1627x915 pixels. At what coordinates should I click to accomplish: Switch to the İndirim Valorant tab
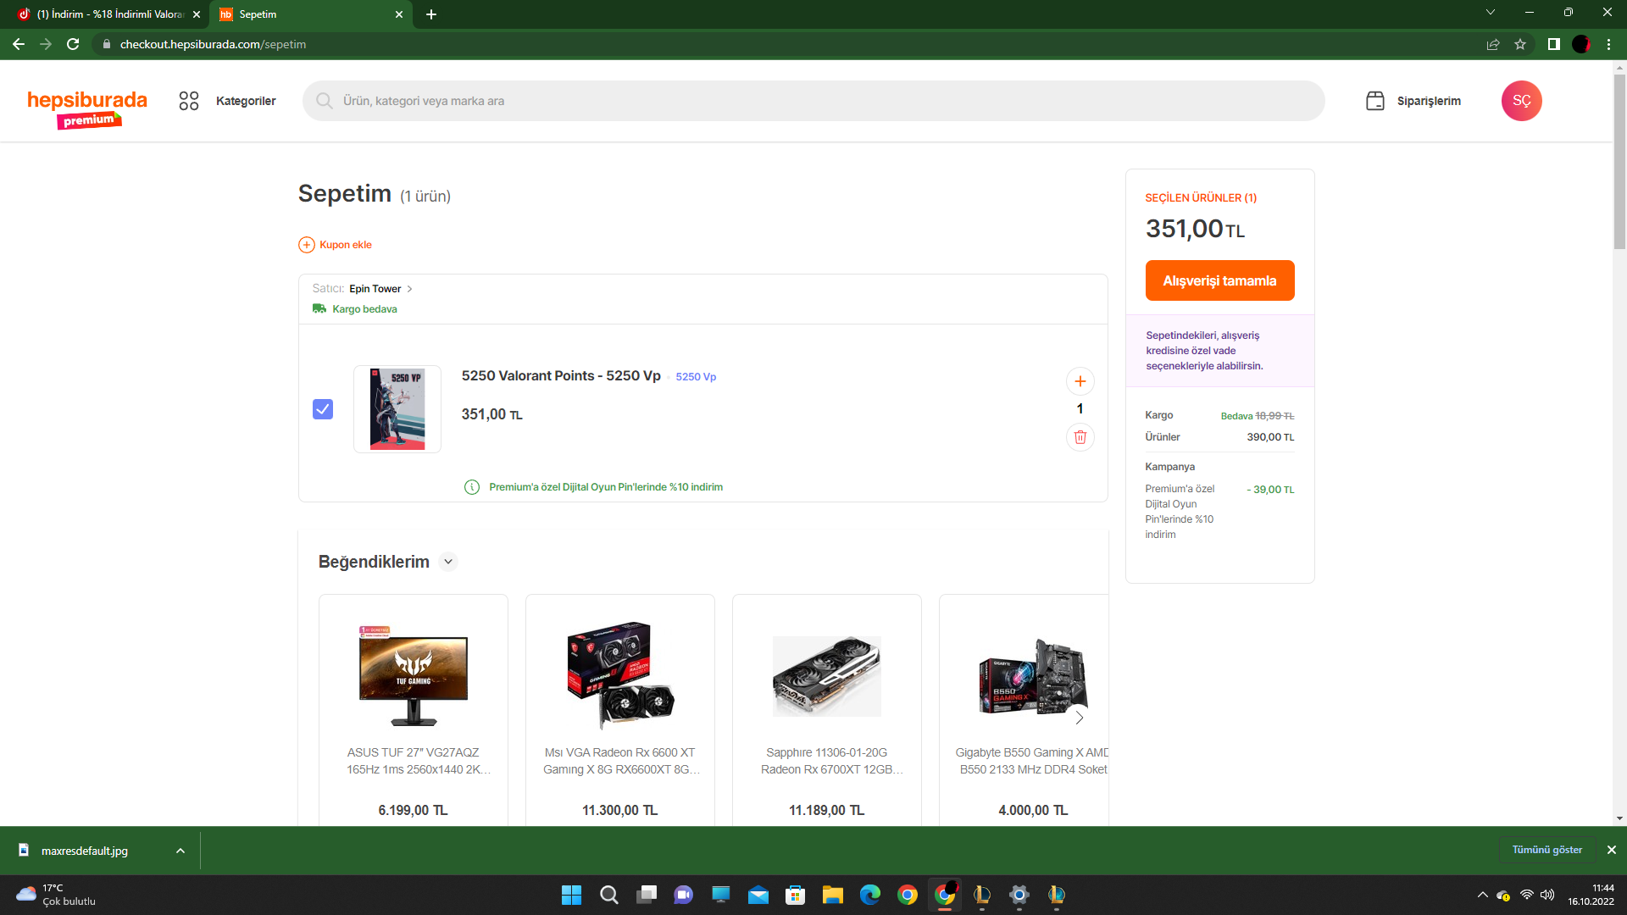click(x=110, y=14)
